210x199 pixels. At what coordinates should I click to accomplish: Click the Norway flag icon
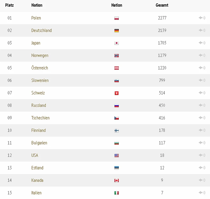point(117,56)
